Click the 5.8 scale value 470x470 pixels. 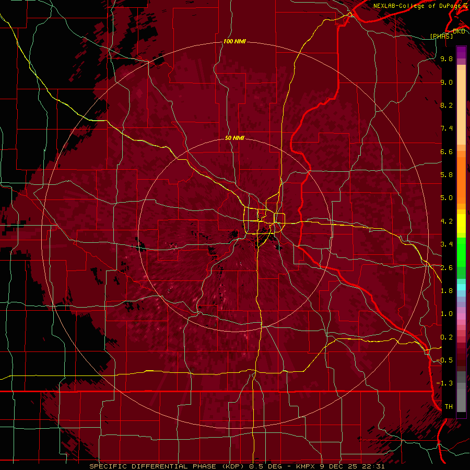[x=446, y=175]
